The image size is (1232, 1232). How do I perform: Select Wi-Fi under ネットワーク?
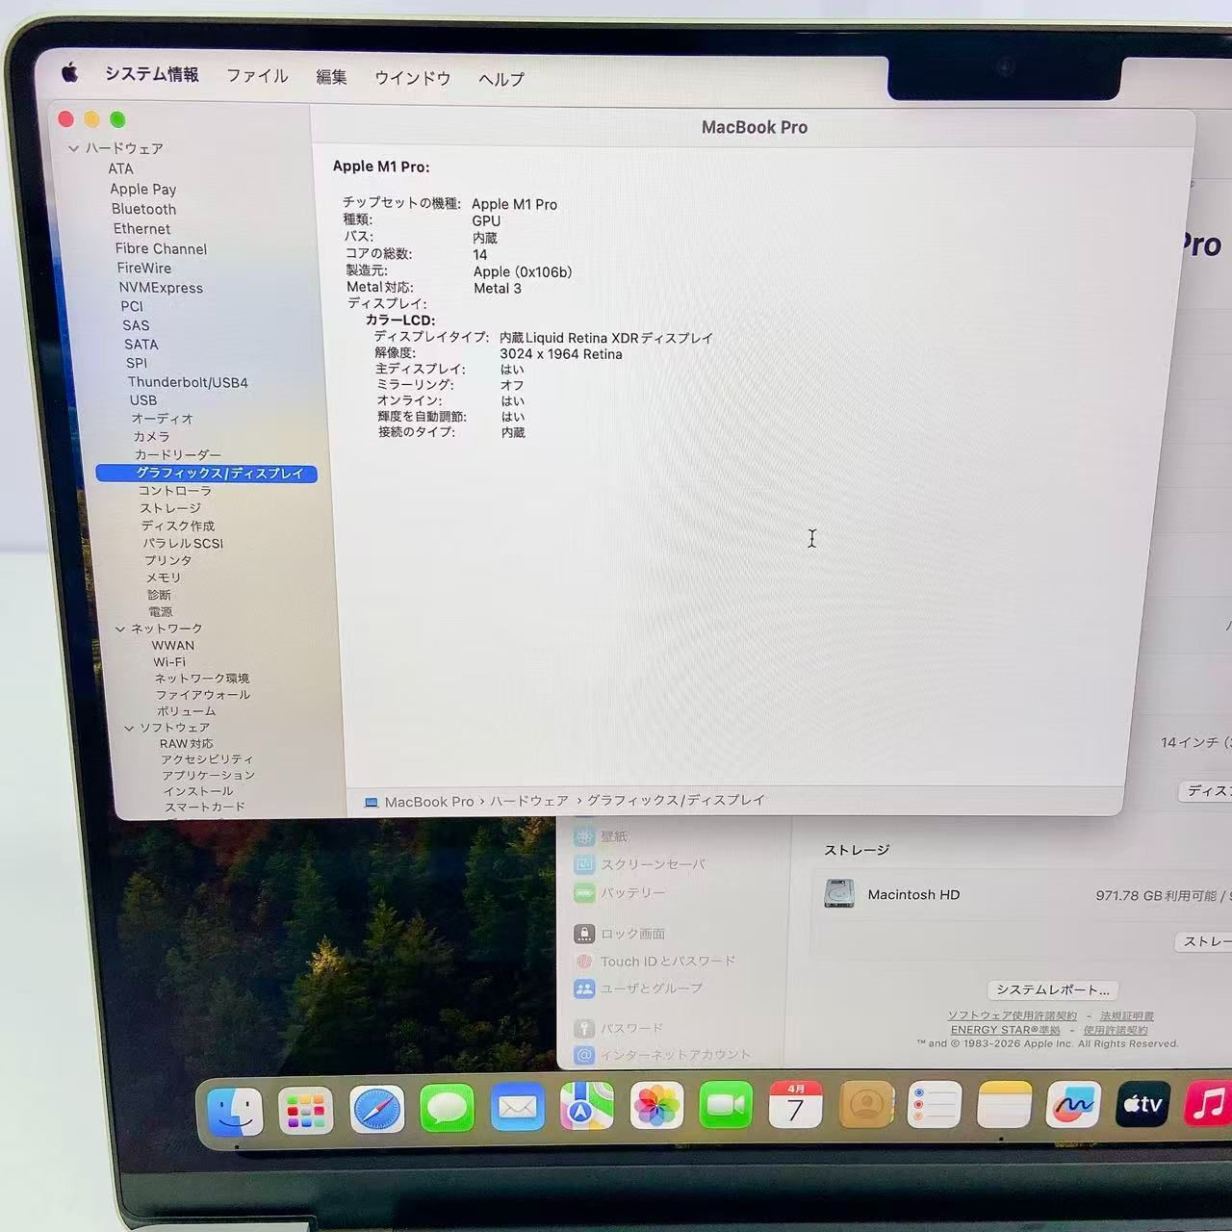pos(169,662)
